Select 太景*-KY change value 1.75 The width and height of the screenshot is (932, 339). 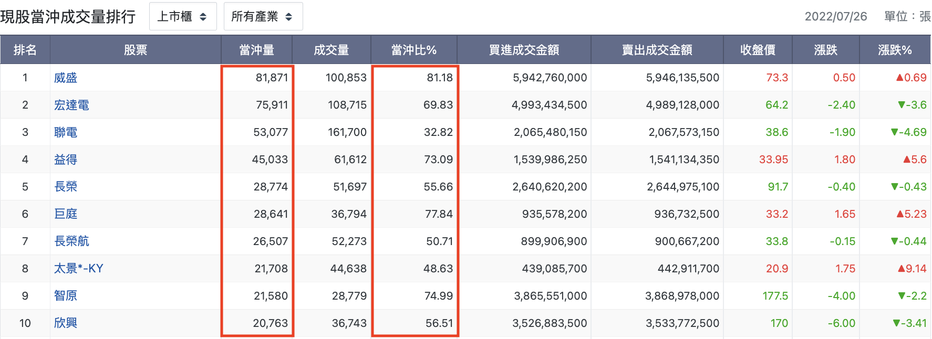tap(845, 269)
